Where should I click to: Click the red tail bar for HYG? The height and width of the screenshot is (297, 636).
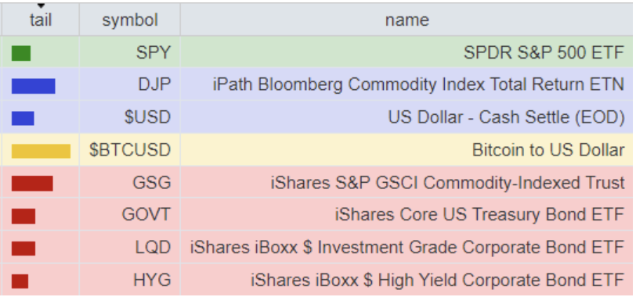coord(20,281)
